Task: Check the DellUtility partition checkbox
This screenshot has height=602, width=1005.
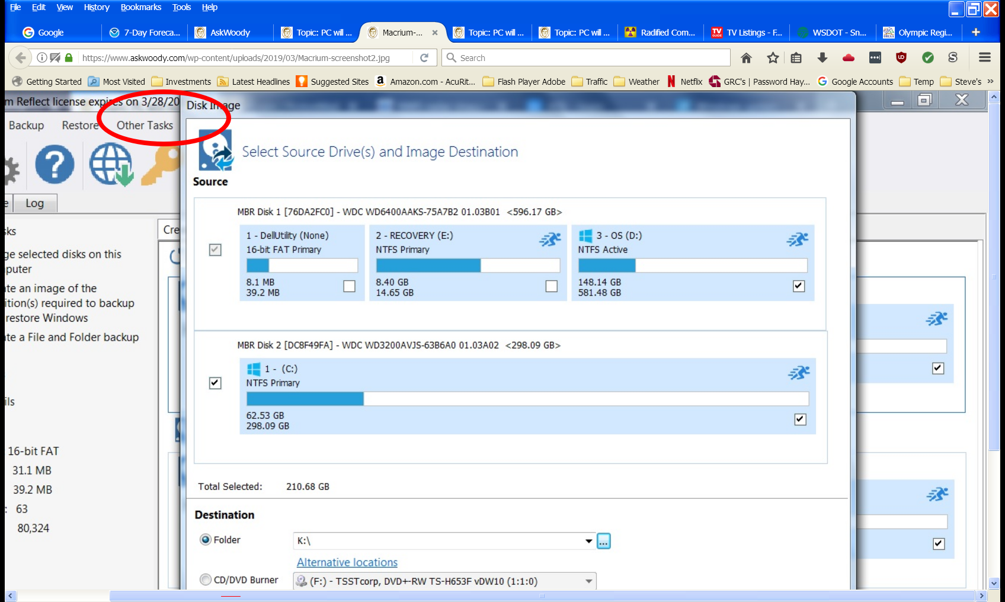Action: tap(350, 286)
